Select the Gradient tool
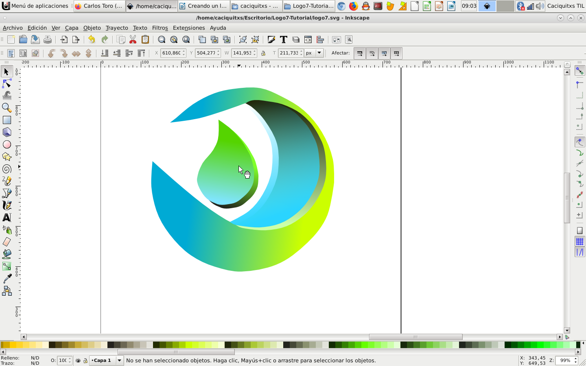Screen dimensions: 586x366 [x=7, y=266]
